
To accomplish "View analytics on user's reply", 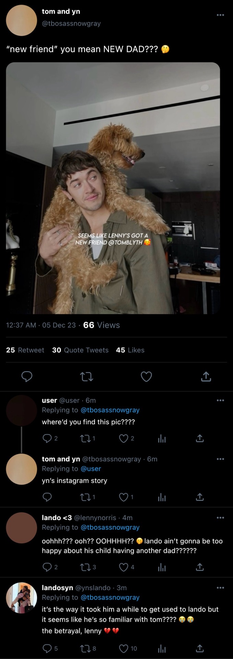I will pyautogui.click(x=162, y=438).
